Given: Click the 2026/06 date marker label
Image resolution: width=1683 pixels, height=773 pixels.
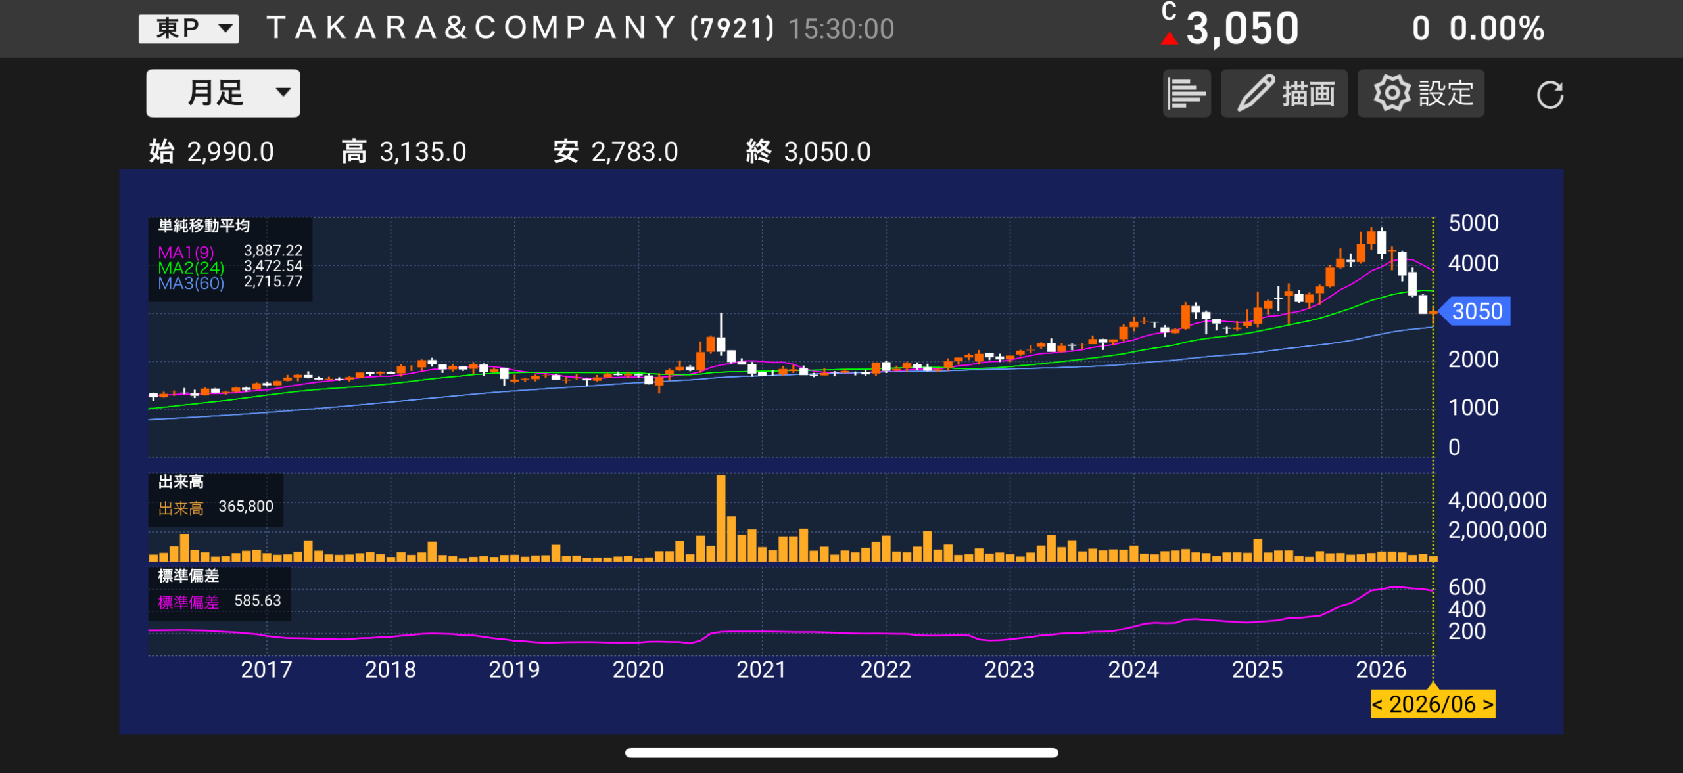Looking at the screenshot, I should pyautogui.click(x=1433, y=704).
